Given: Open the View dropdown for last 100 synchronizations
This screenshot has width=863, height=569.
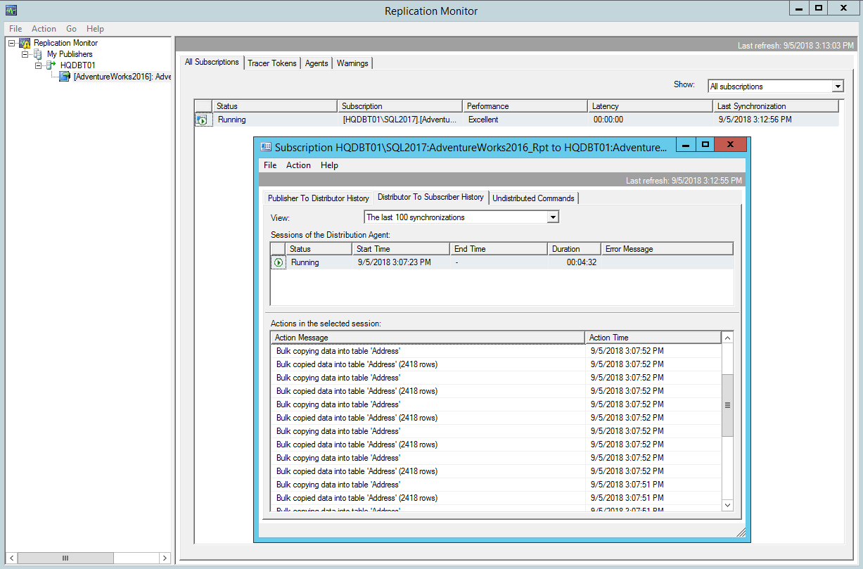Looking at the screenshot, I should pos(553,217).
